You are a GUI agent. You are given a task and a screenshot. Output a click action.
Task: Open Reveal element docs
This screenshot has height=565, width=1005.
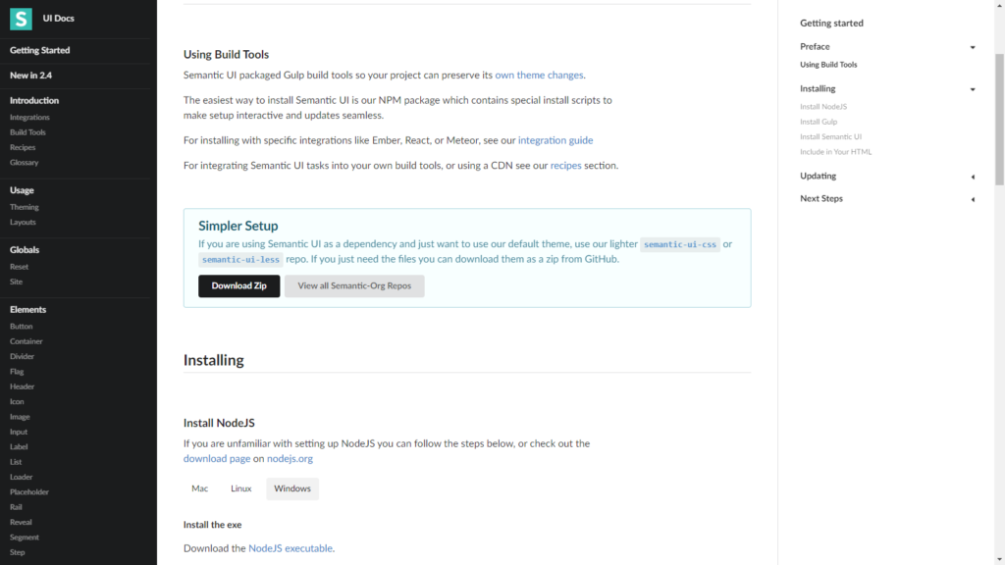tap(21, 522)
